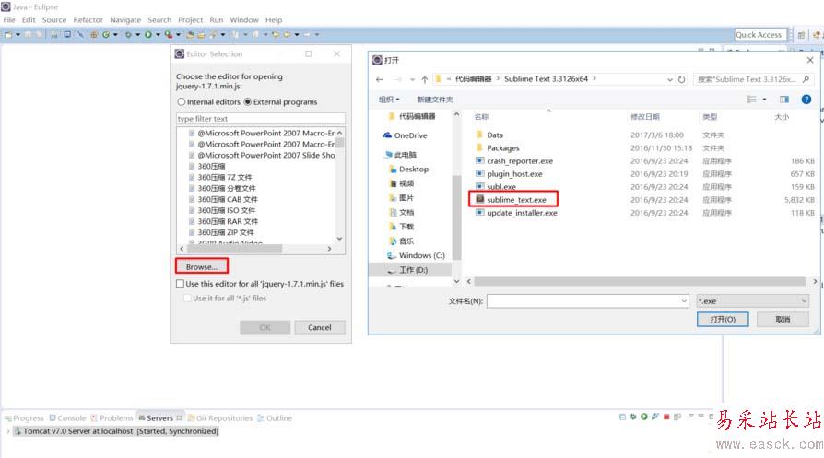The image size is (824, 458).
Task: Switch to the Git Repositories tab
Action: (x=220, y=418)
